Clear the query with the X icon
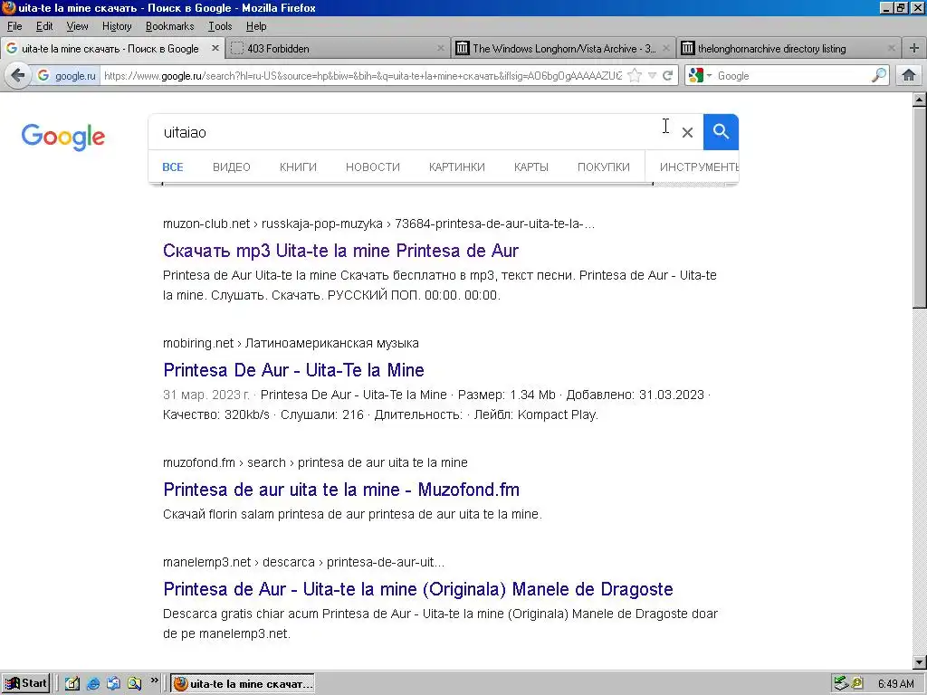The width and height of the screenshot is (927, 695). (687, 132)
